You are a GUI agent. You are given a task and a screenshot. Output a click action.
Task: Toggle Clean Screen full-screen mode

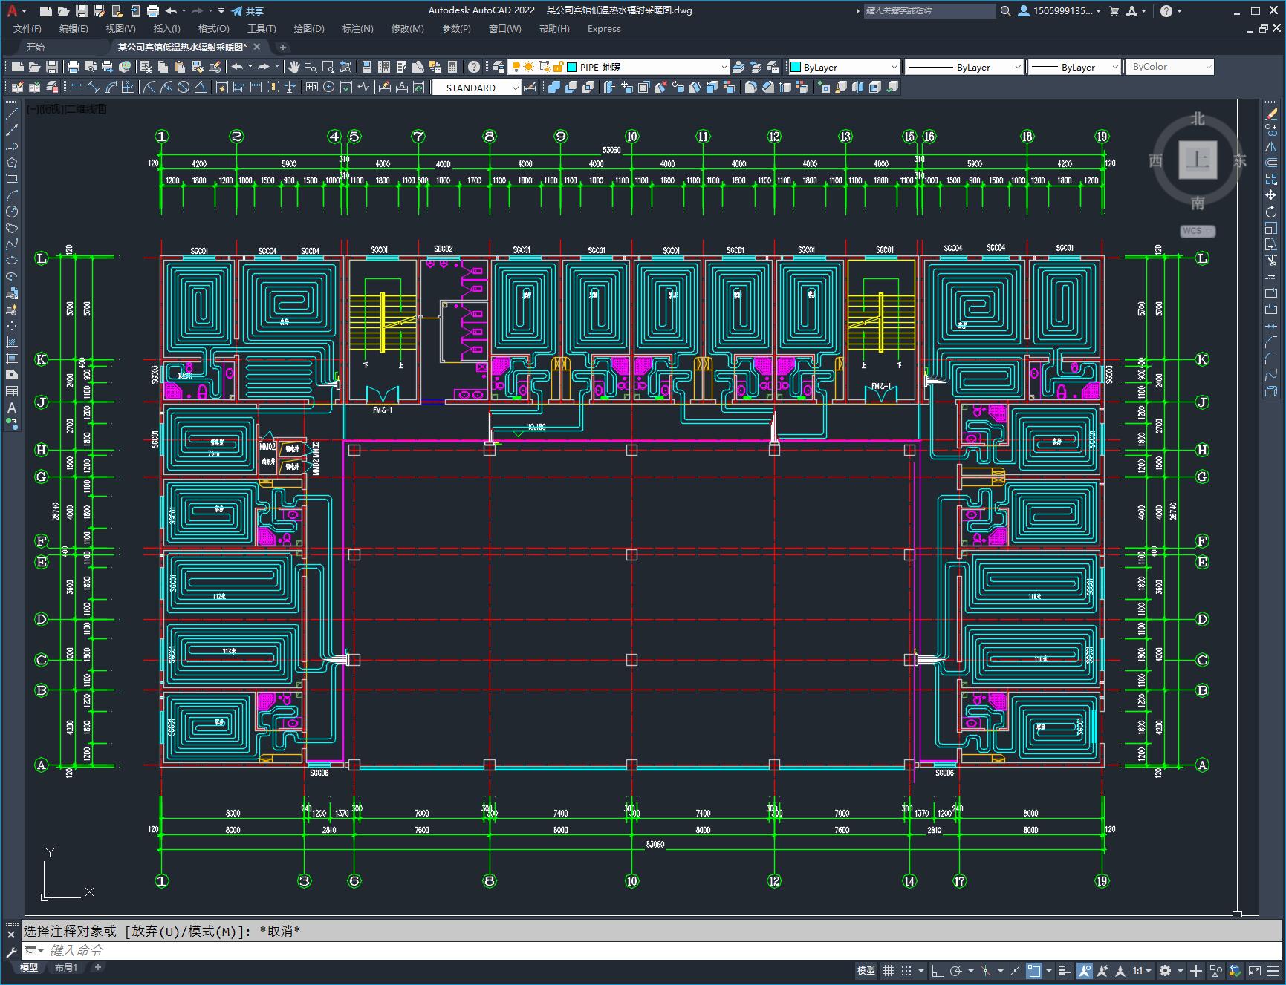click(1255, 970)
